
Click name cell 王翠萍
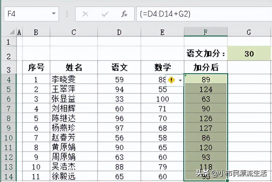pos(74,89)
